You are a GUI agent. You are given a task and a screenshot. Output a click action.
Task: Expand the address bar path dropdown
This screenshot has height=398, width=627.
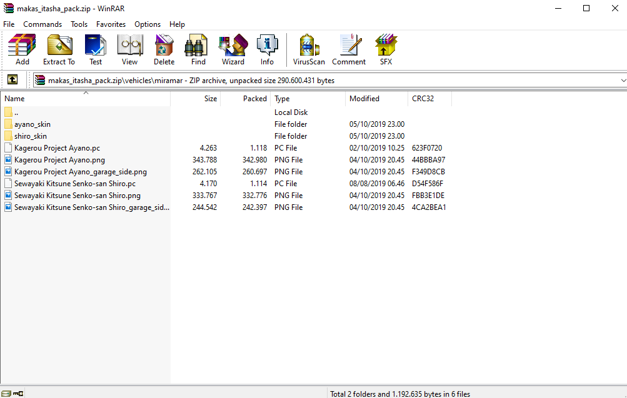point(623,81)
